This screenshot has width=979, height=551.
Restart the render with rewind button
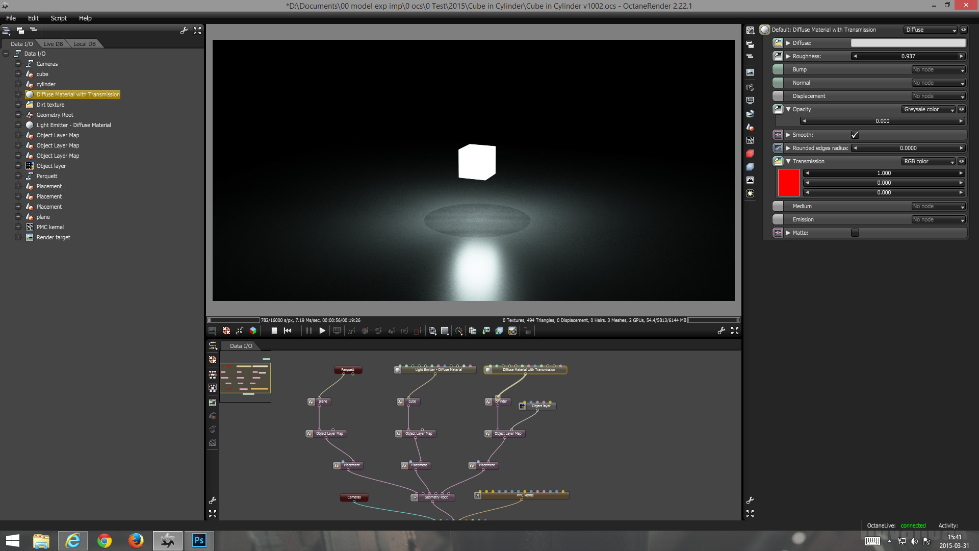tap(288, 331)
